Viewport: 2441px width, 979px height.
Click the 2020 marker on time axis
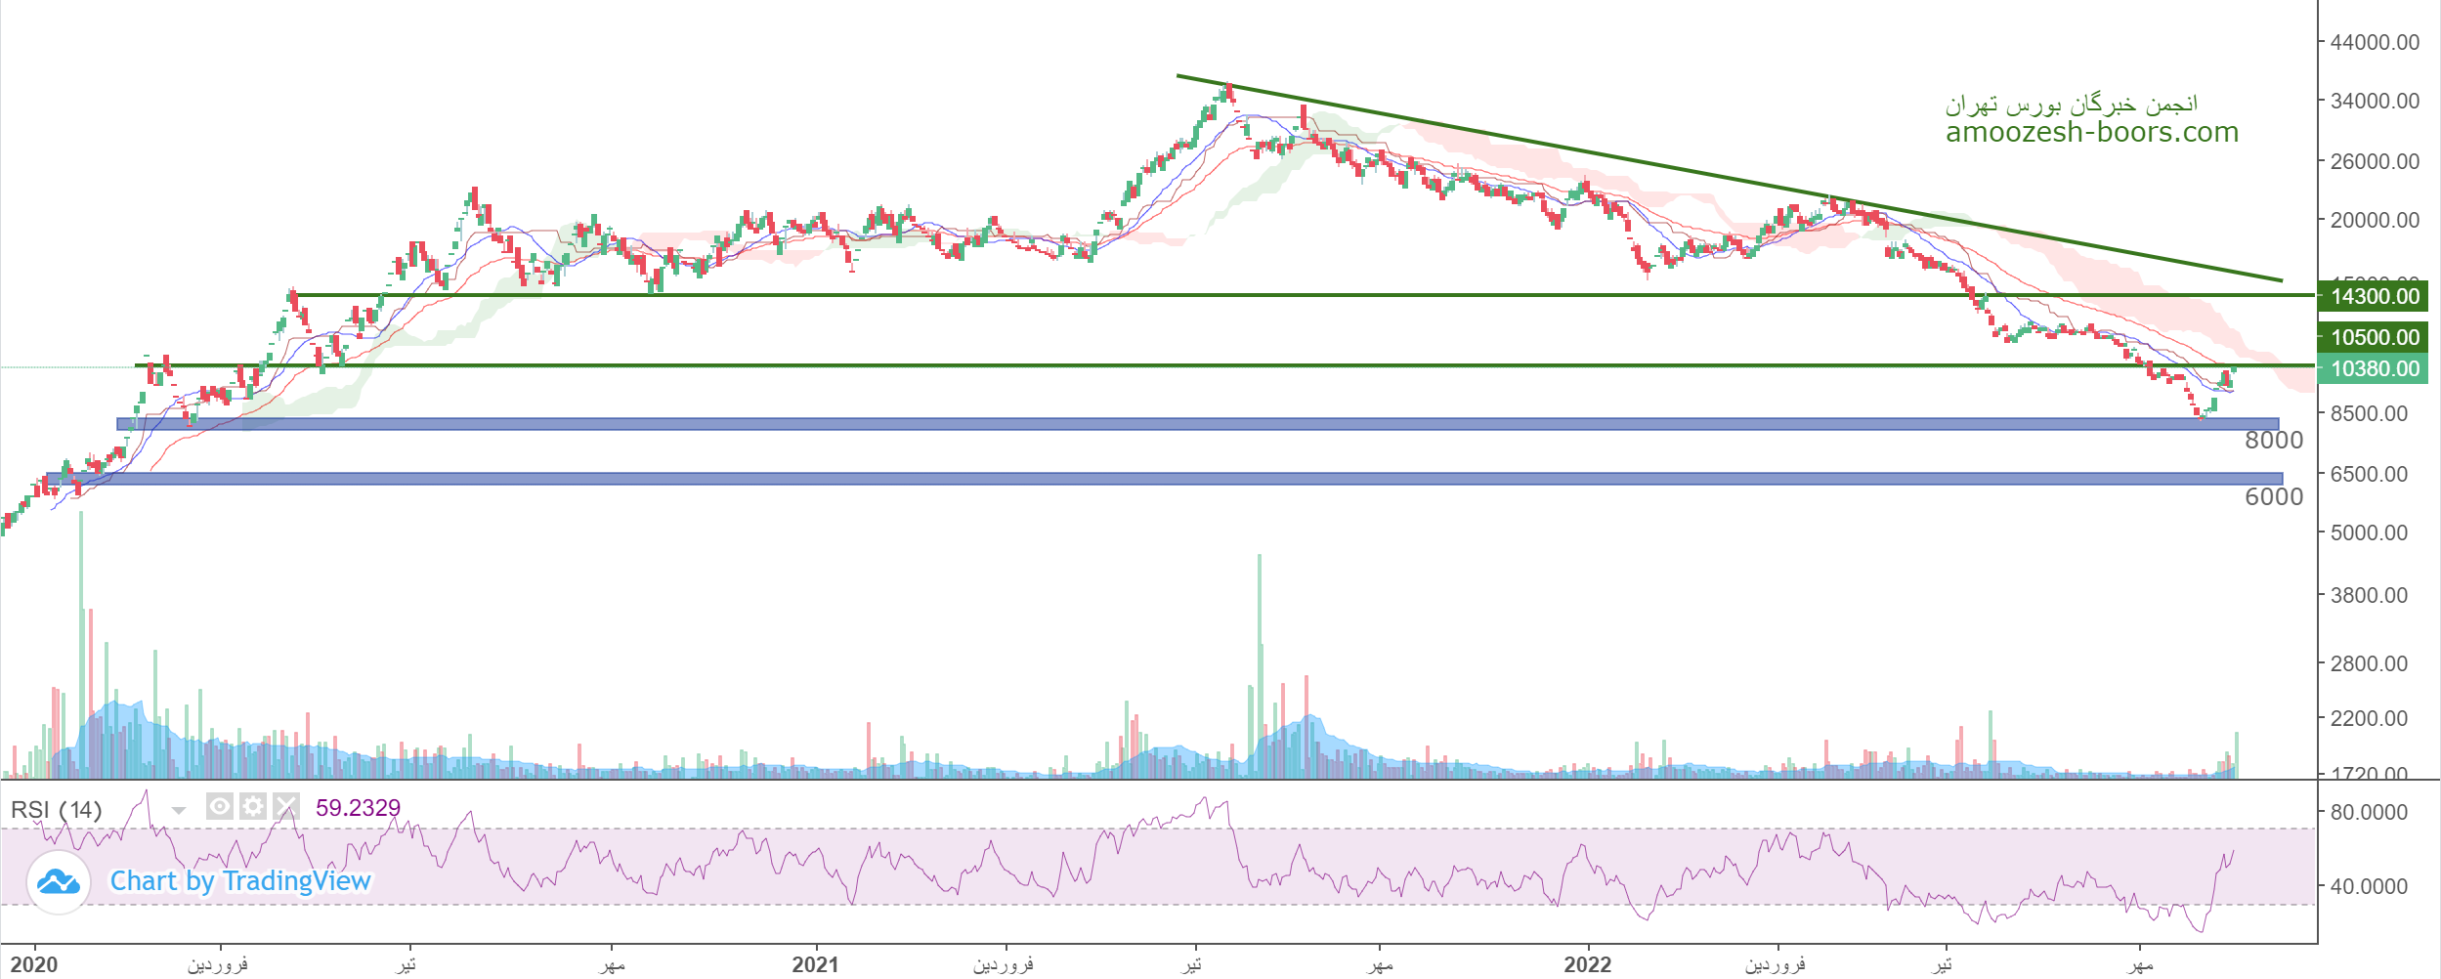click(x=34, y=964)
